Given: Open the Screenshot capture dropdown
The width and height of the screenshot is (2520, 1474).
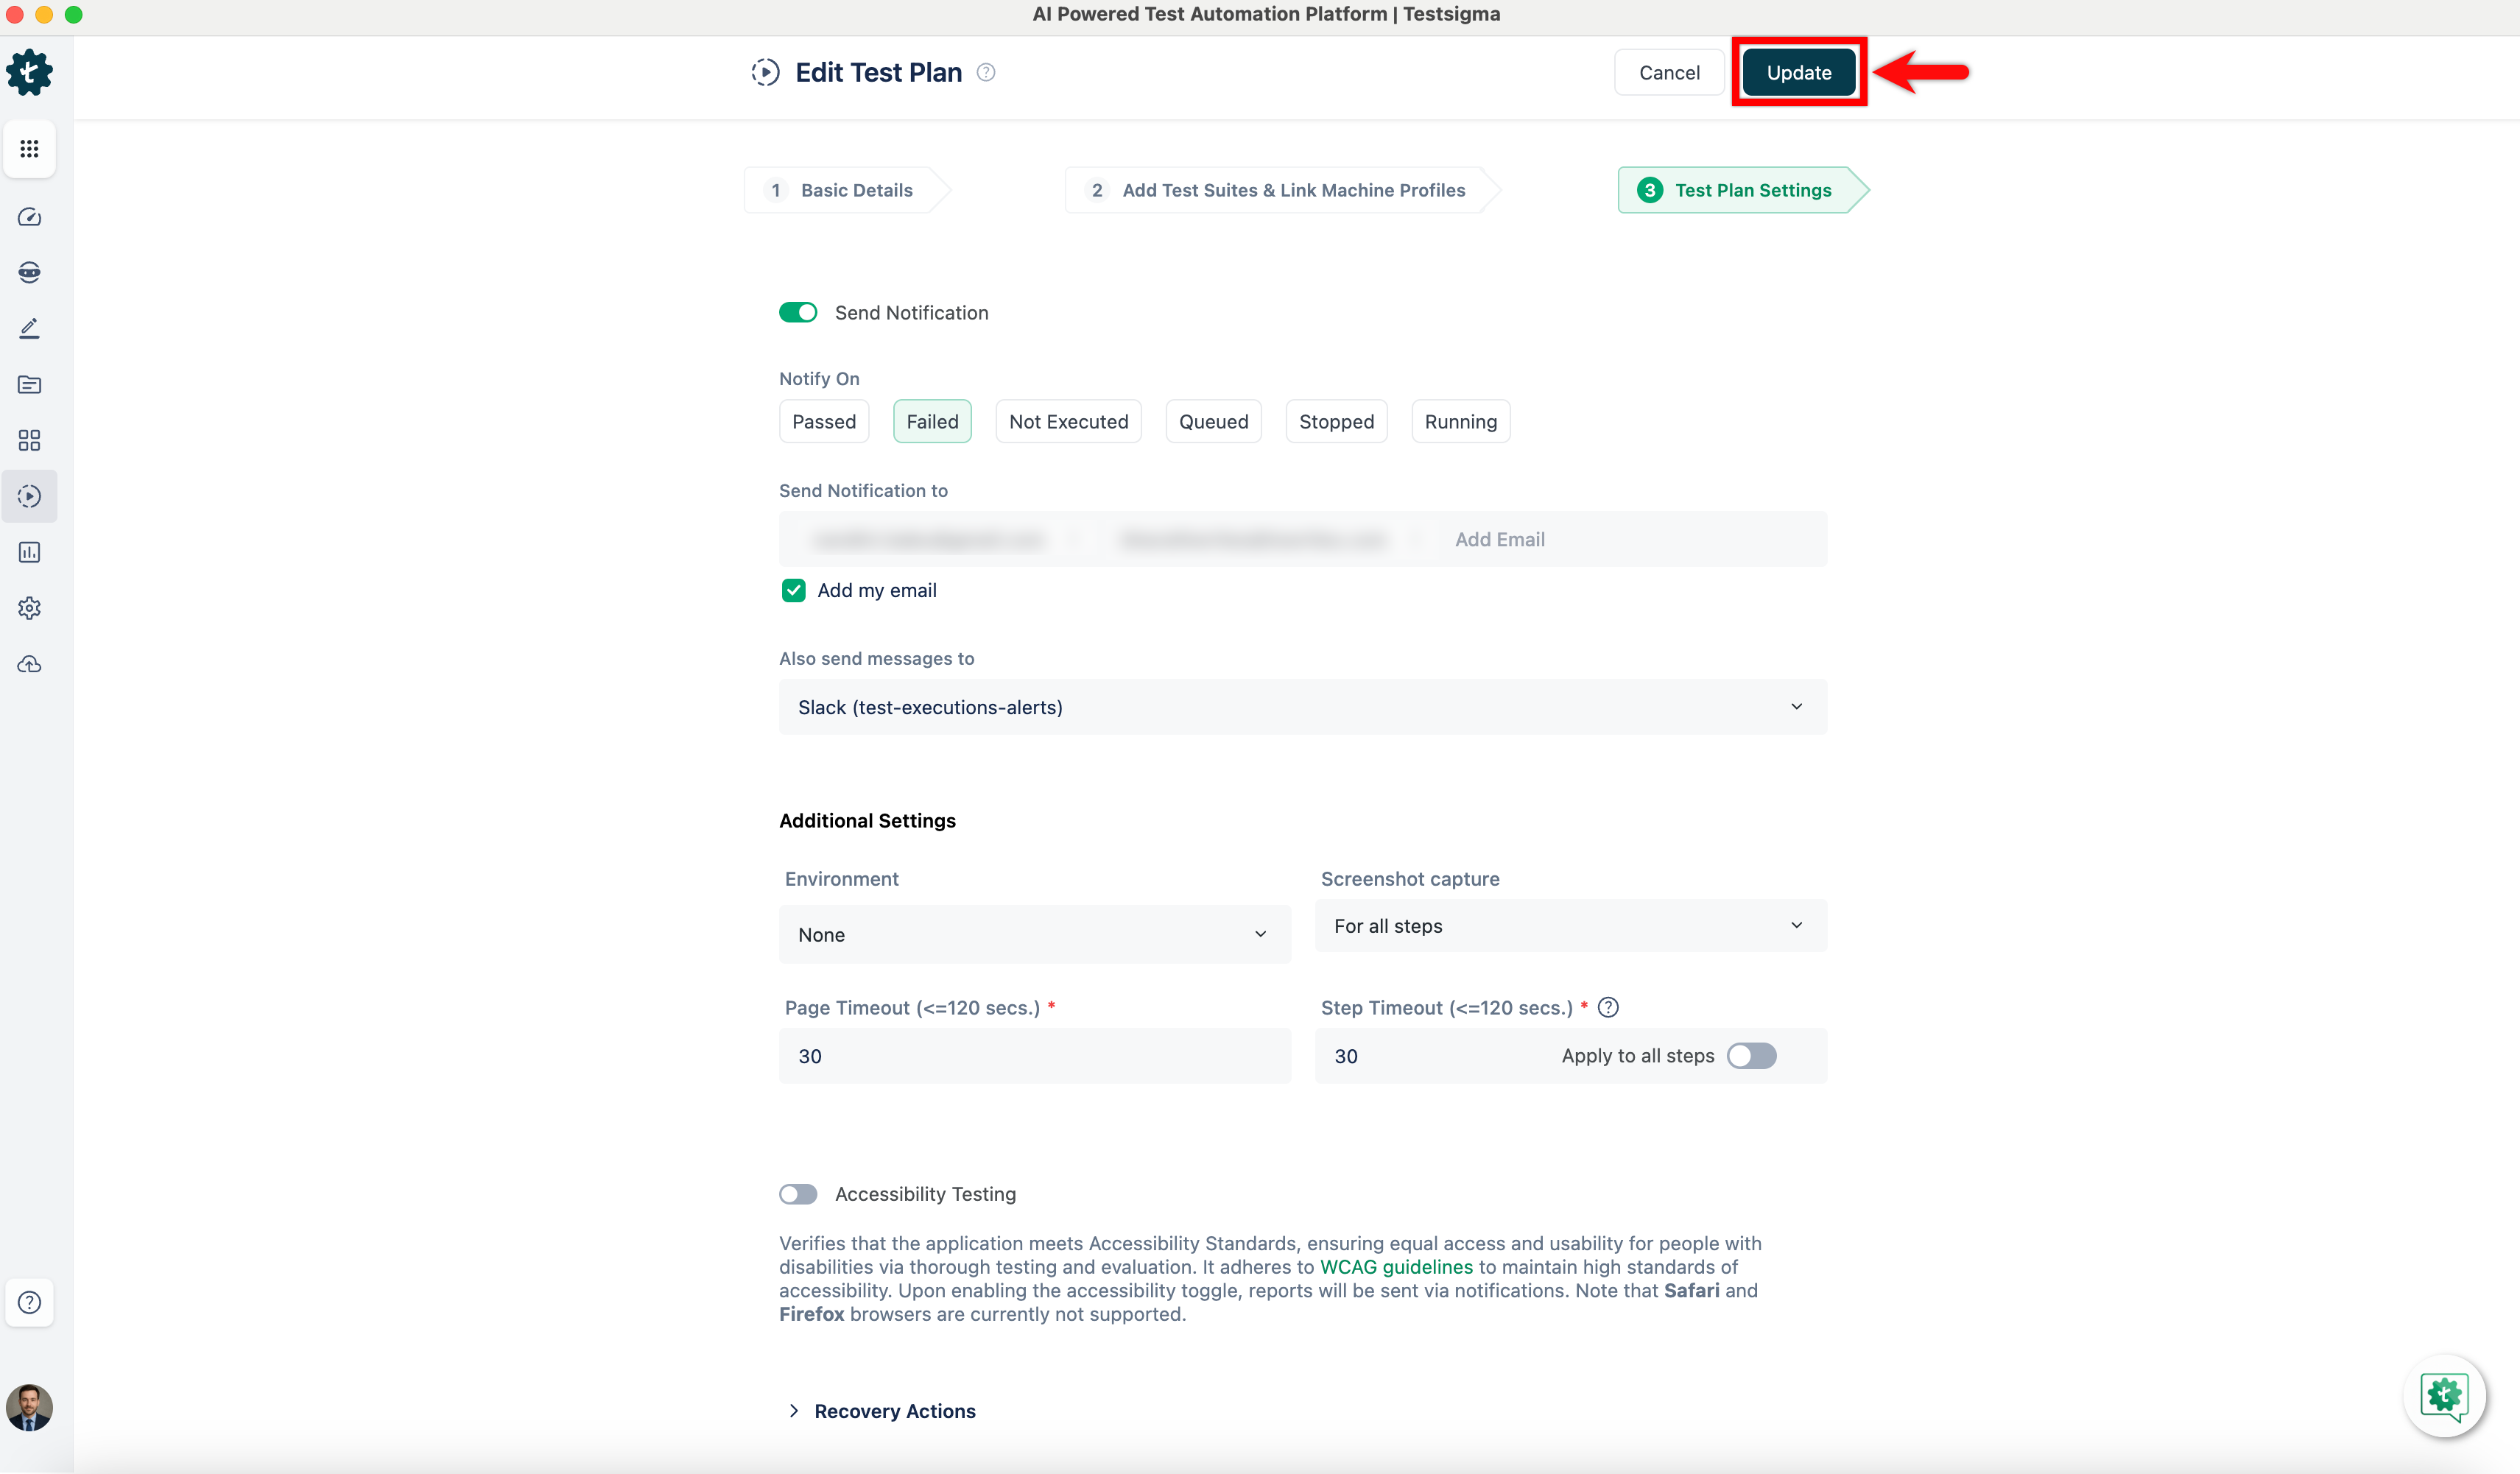Looking at the screenshot, I should (x=1570, y=925).
